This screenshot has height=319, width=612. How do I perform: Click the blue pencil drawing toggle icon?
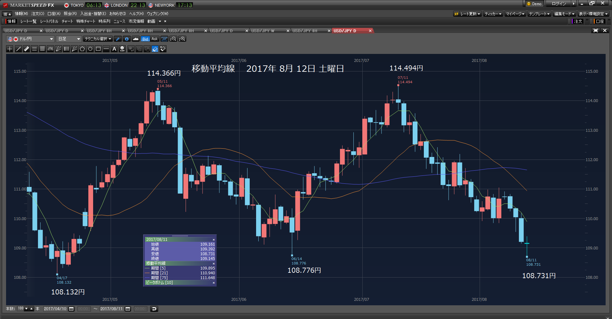coord(118,39)
